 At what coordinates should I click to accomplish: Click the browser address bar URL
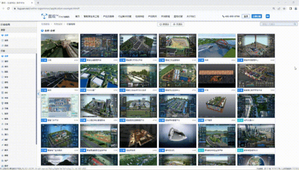coord(49,8)
